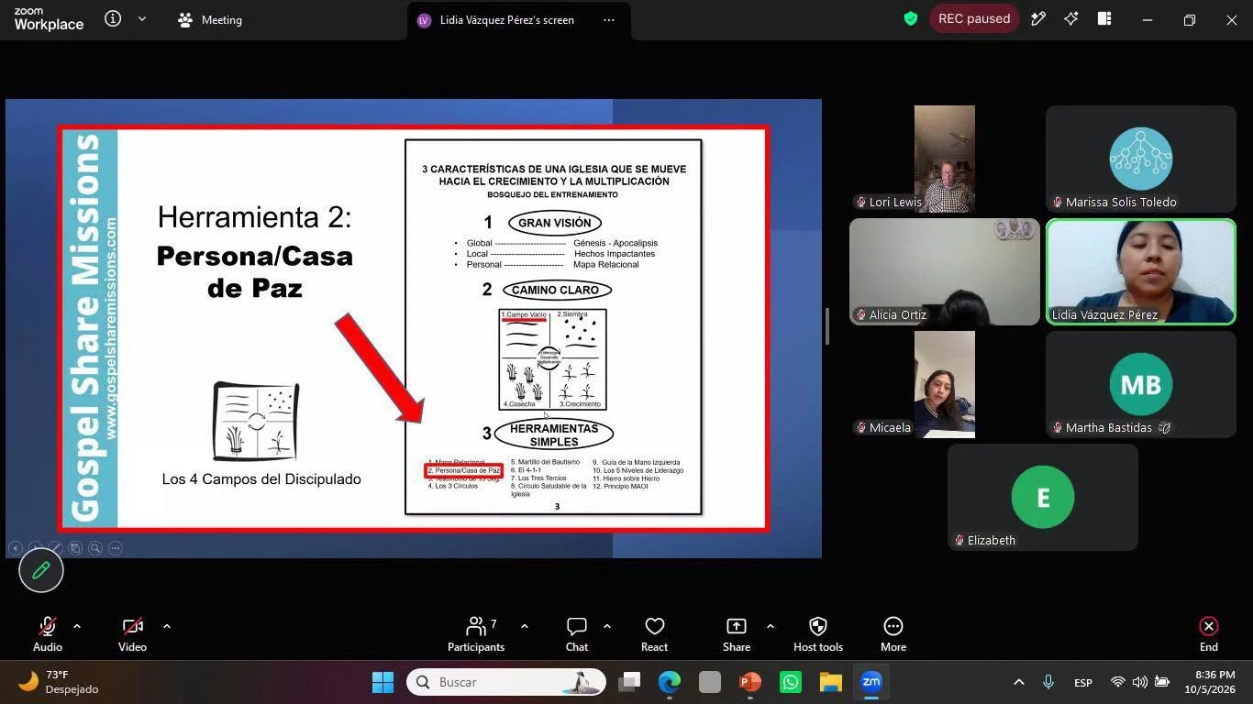The height and width of the screenshot is (704, 1253).
Task: Click the green pencil annotate button
Action: pyautogui.click(x=41, y=570)
